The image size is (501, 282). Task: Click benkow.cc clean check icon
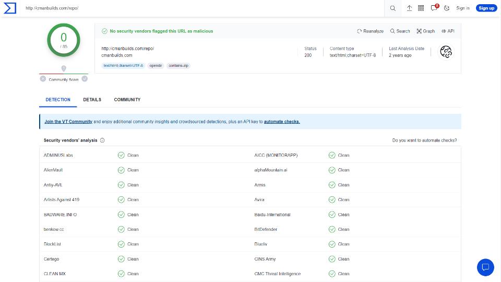tap(121, 229)
